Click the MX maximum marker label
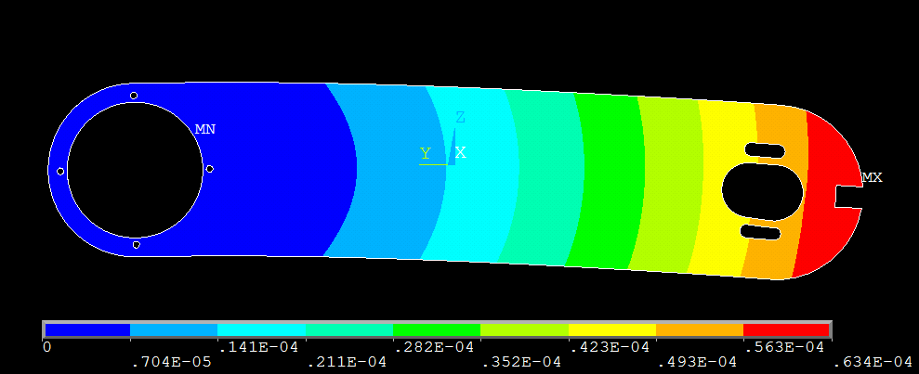 [x=872, y=177]
